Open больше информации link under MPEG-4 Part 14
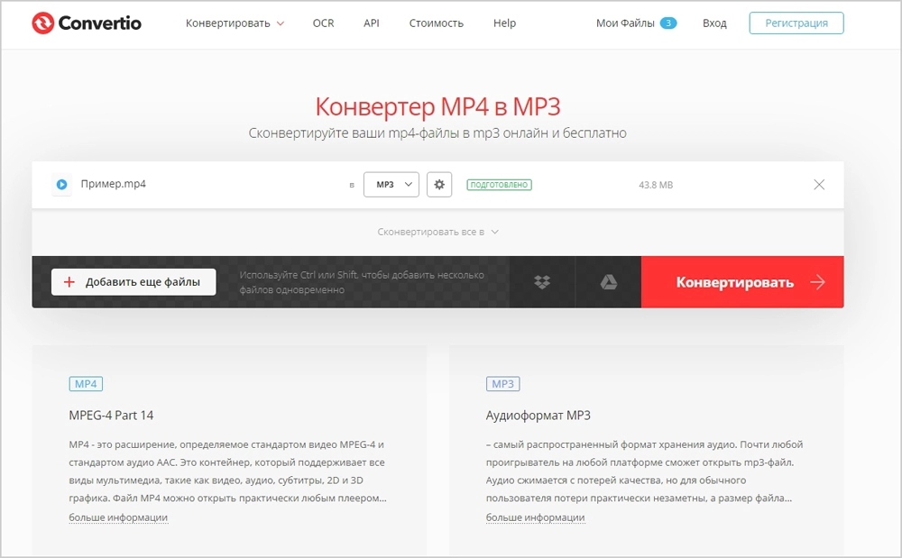 click(x=118, y=517)
